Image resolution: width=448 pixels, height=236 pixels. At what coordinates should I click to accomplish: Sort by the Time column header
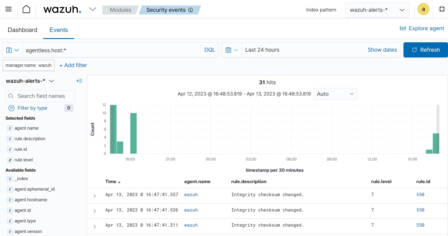click(x=113, y=182)
